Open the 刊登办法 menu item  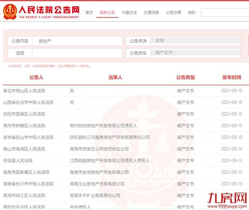[x=129, y=12]
